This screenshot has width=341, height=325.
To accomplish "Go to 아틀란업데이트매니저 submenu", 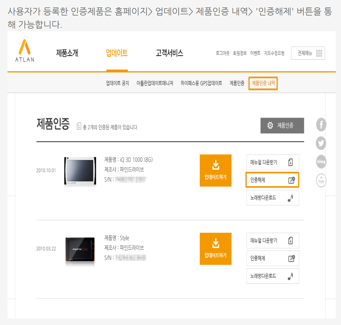I will (155, 83).
